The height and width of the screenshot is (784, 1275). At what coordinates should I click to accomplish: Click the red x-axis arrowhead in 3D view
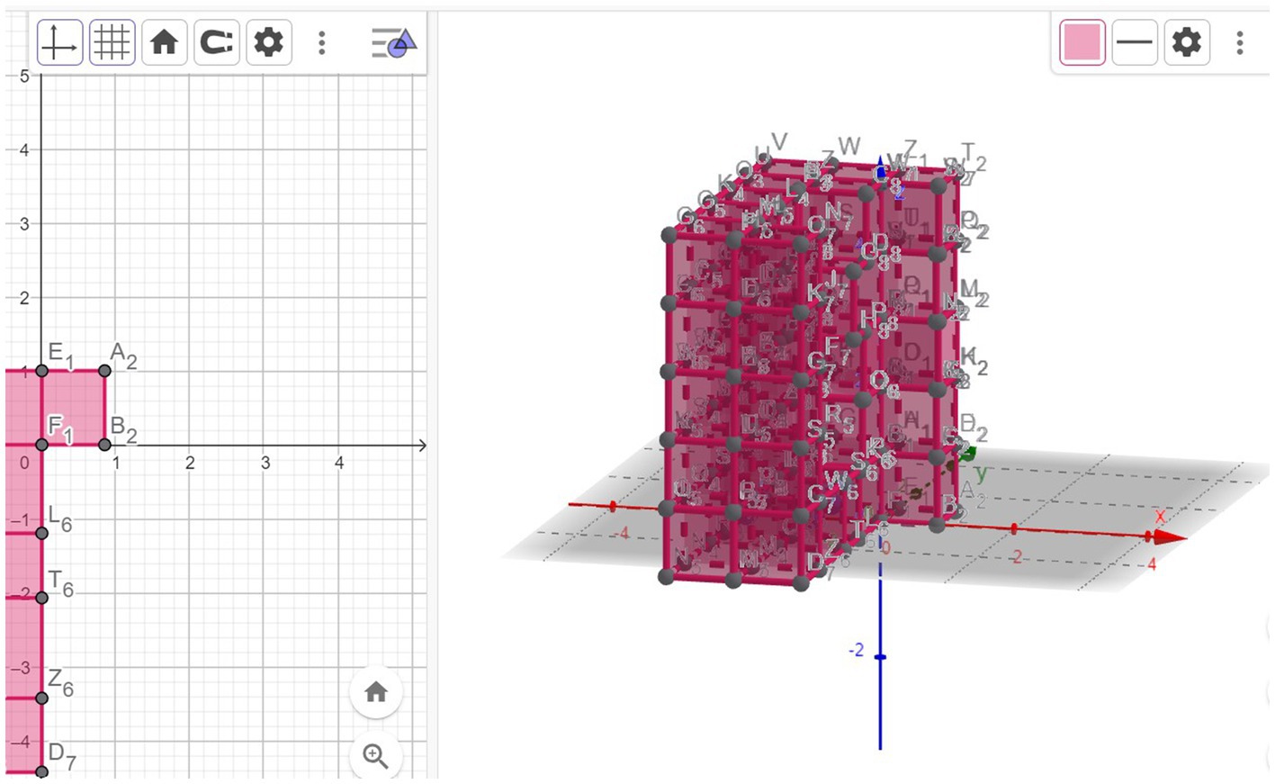click(x=1169, y=537)
